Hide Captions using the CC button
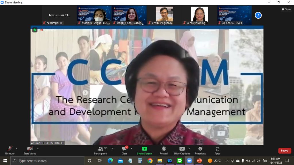Image resolution: width=294 pixels, height=165 pixels. [x=182, y=151]
